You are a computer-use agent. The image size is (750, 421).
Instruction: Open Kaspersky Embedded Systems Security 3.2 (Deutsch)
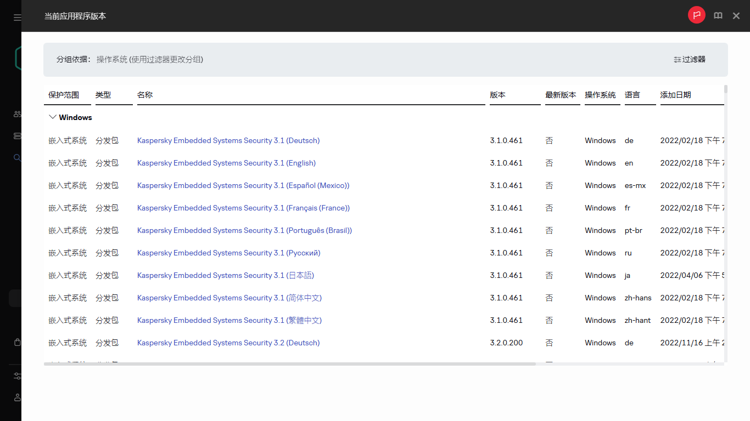(x=228, y=343)
